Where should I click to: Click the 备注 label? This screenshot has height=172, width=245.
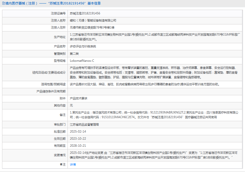pyautogui.click(x=63, y=115)
